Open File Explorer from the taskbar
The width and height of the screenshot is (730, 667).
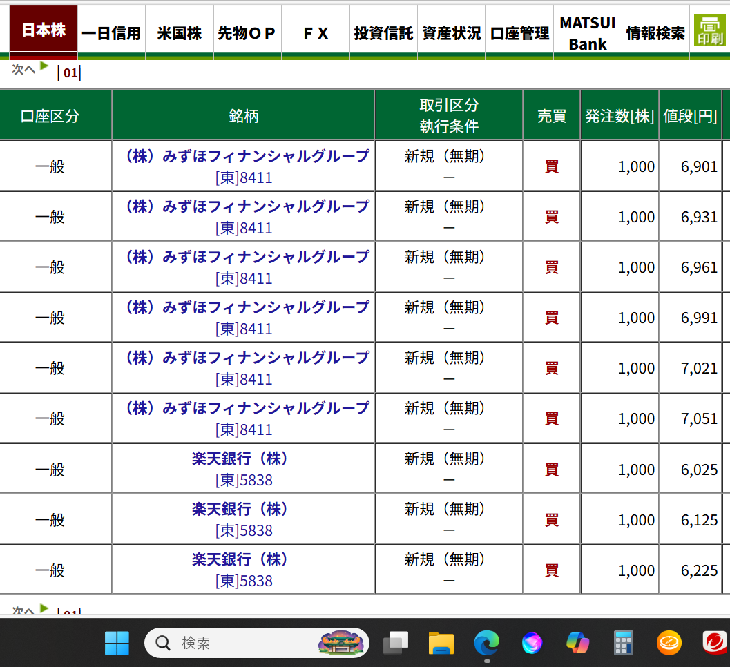(x=441, y=643)
